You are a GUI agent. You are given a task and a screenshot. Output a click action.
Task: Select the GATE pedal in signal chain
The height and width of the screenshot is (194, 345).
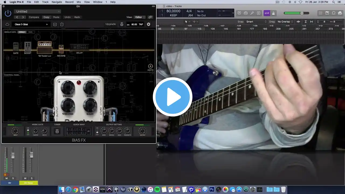pyautogui.click(x=16, y=47)
